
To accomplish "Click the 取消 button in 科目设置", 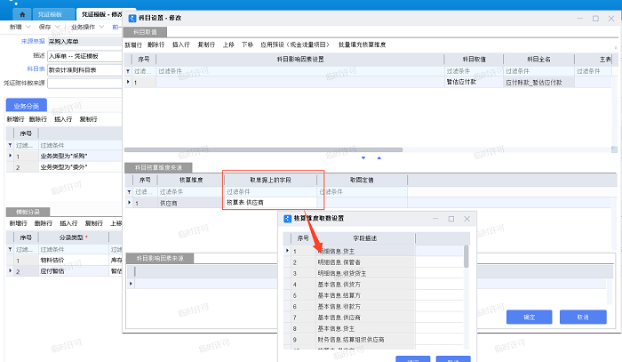I will [582, 316].
